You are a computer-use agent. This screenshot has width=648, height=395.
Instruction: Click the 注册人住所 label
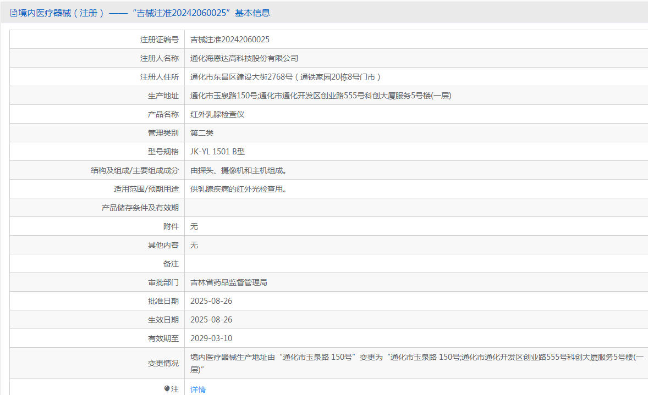click(x=159, y=77)
